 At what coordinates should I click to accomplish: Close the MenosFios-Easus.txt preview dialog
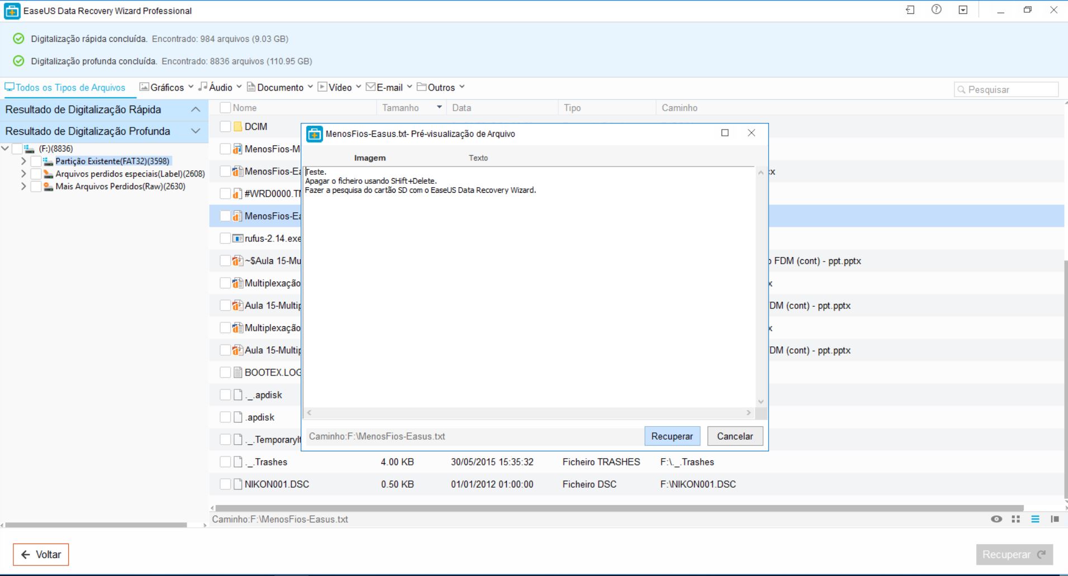(x=752, y=133)
